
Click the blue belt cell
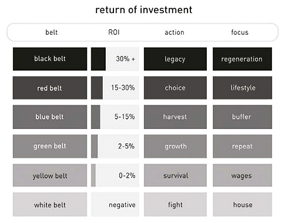[x=50, y=117]
